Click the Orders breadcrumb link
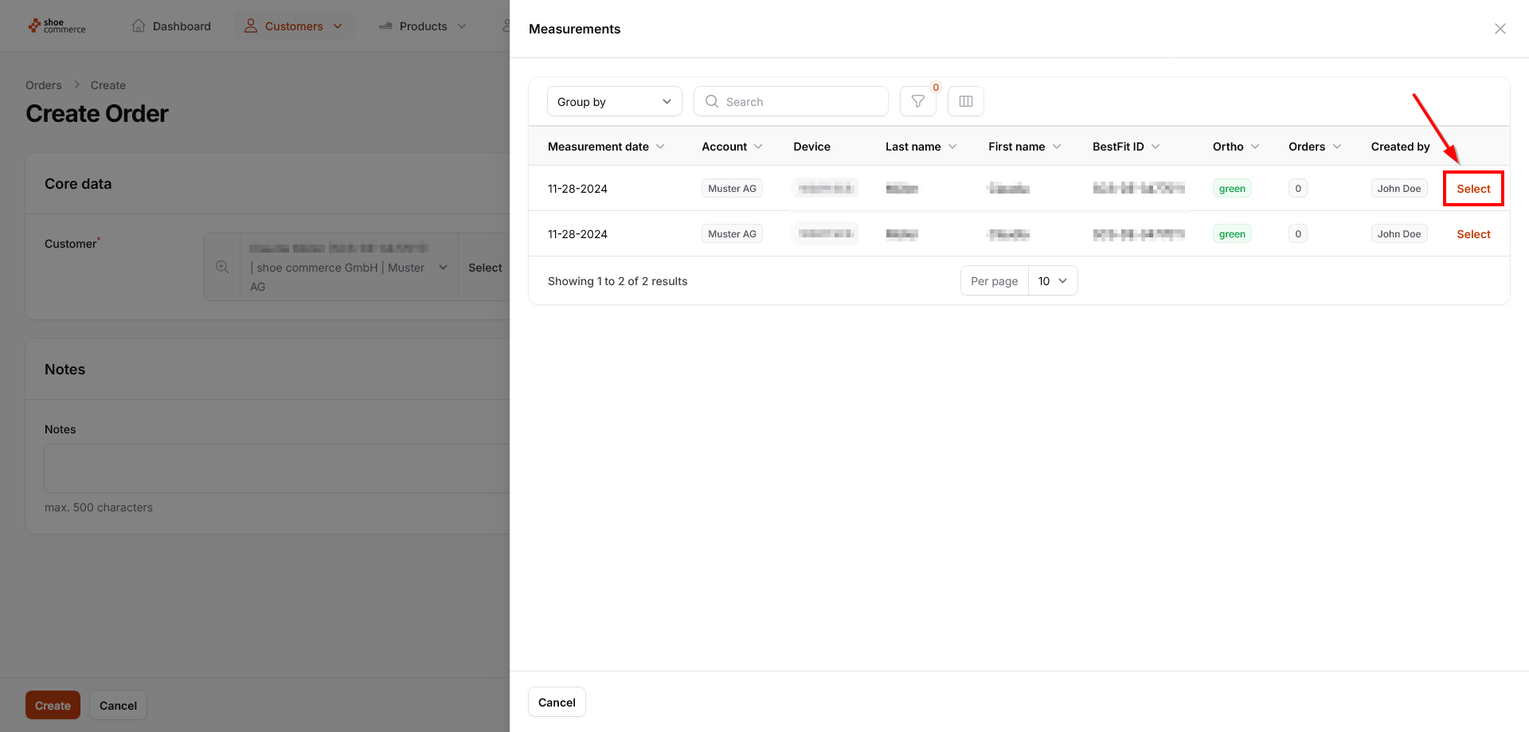The image size is (1529, 732). tap(43, 85)
